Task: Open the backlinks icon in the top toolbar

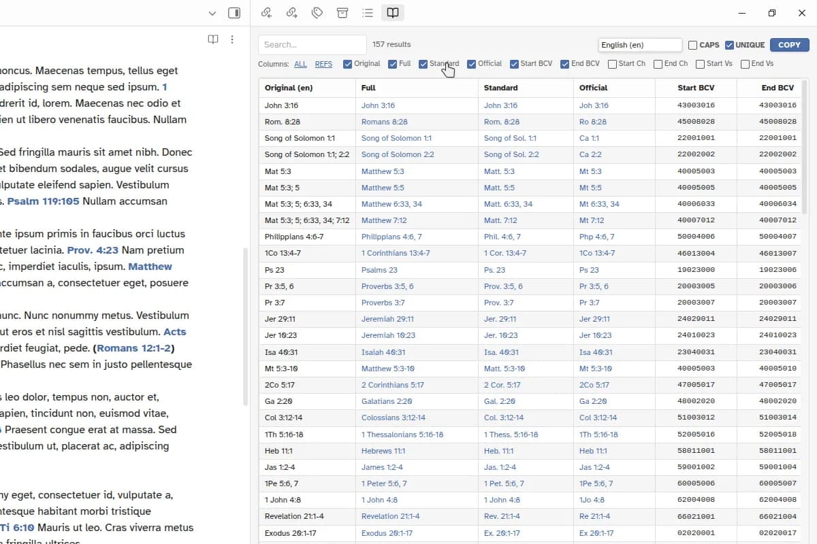Action: point(266,13)
